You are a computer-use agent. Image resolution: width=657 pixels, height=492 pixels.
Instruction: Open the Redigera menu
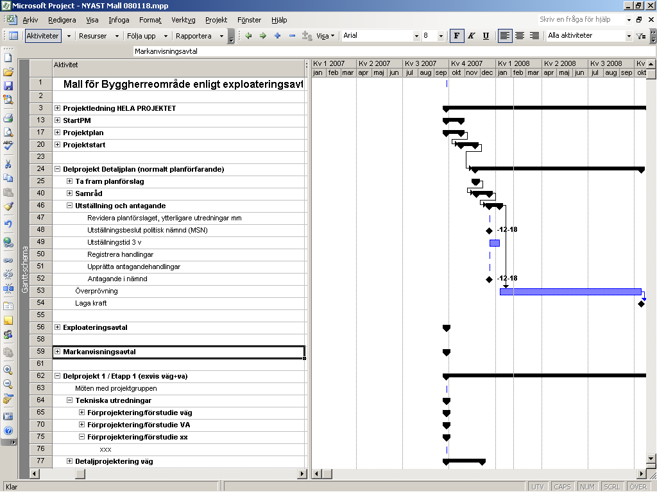click(x=62, y=20)
